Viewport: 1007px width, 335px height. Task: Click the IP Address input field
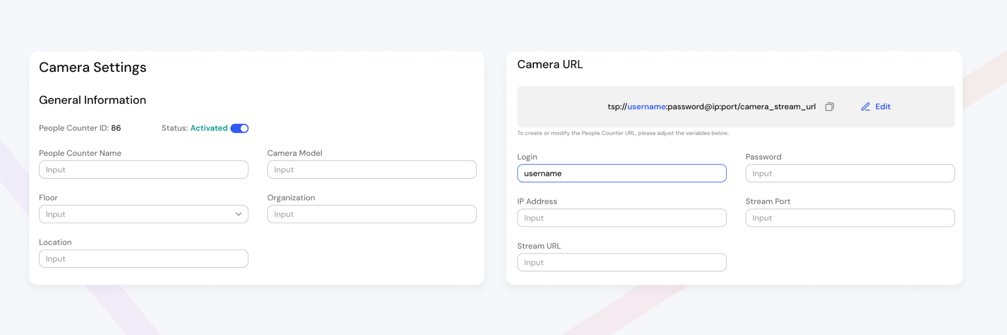point(622,218)
